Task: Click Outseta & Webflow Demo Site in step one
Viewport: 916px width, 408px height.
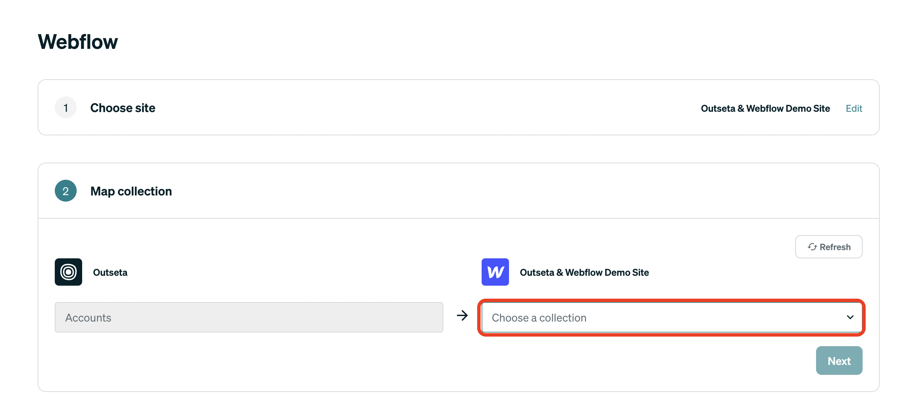Action: pos(765,108)
